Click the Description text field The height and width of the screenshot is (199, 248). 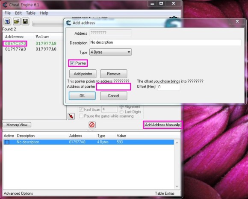(165, 42)
